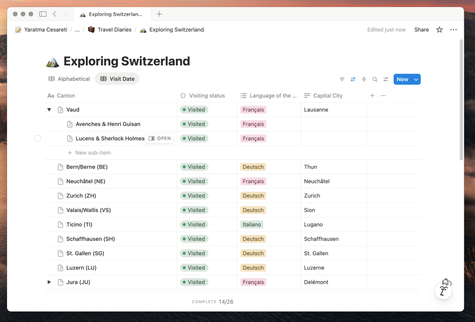The height and width of the screenshot is (322, 475).
Task: Click the database search magnifier icon
Action: tap(375, 79)
